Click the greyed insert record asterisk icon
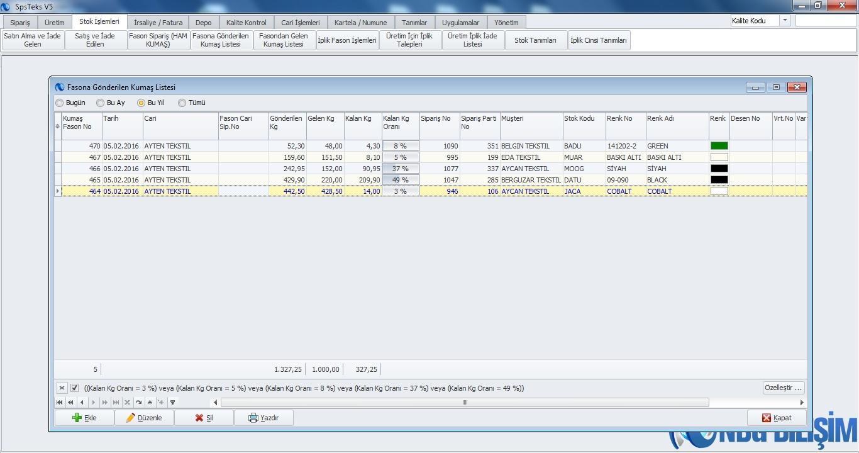Screen dimensions: 859x453 161,402
